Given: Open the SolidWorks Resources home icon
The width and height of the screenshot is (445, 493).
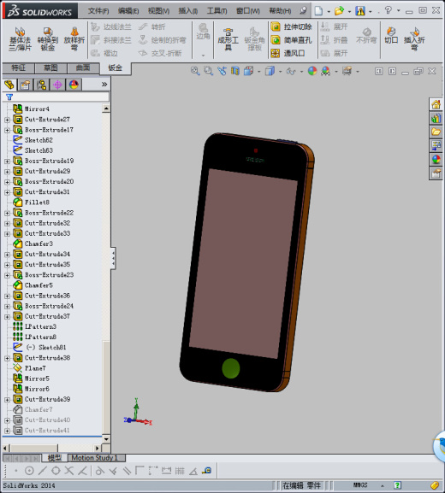Looking at the screenshot, I should (x=436, y=104).
